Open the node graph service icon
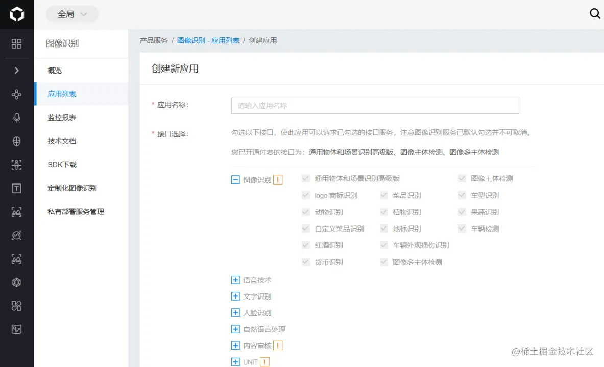 pos(17,94)
